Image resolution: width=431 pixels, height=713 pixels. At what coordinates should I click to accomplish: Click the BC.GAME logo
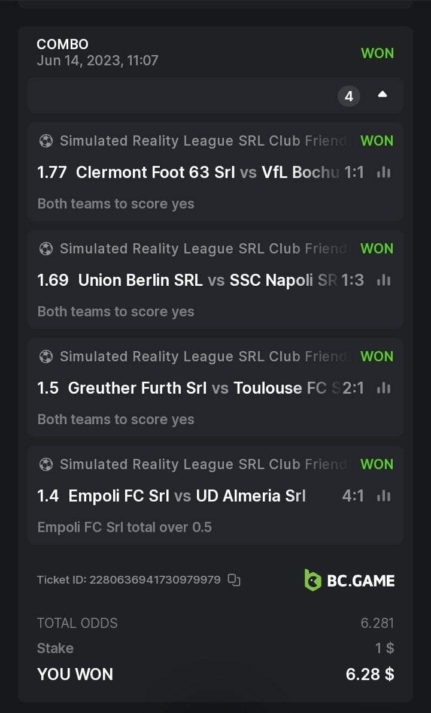350,580
